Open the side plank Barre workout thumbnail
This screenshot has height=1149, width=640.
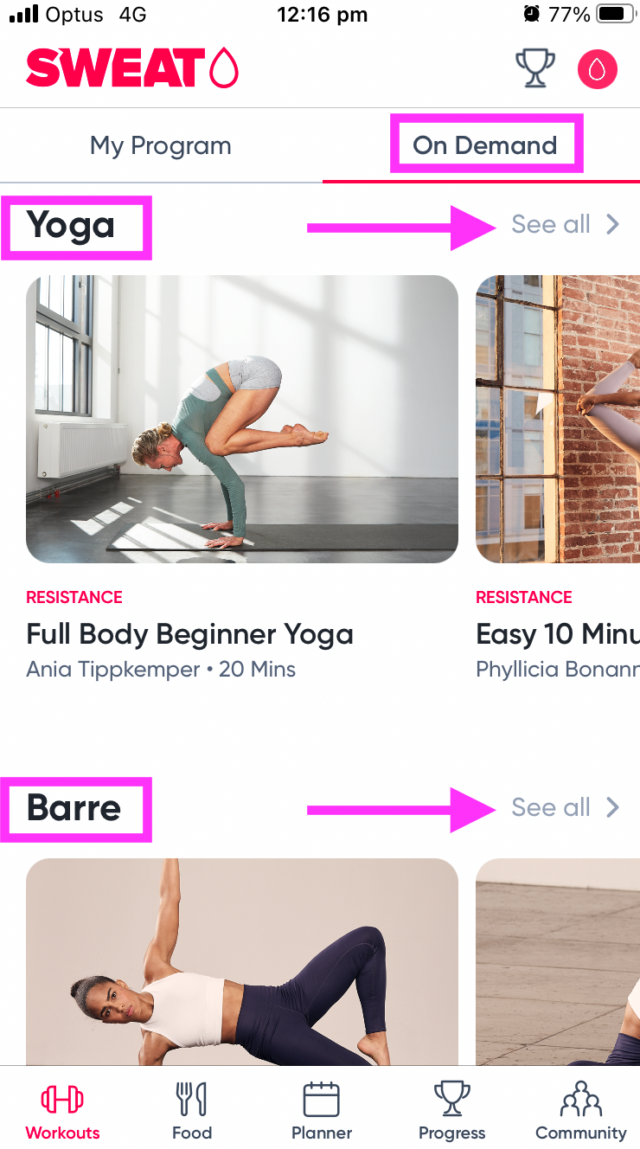[242, 961]
